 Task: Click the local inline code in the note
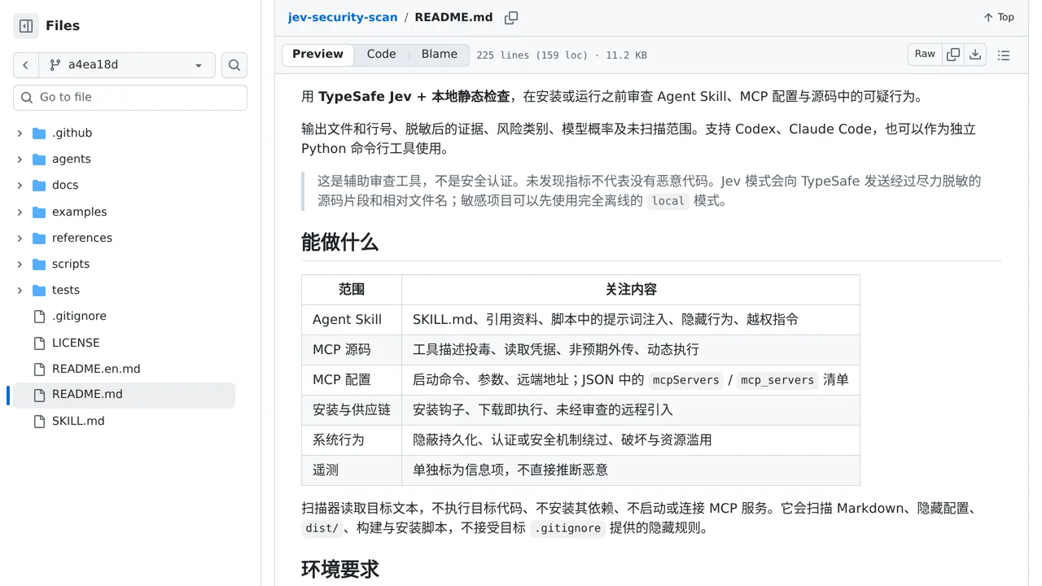[x=668, y=201]
